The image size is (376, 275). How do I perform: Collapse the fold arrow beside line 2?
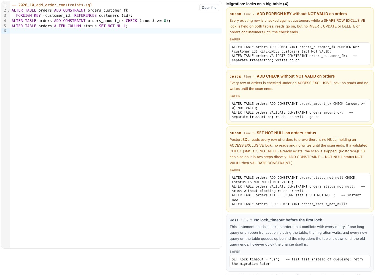coord(8,11)
